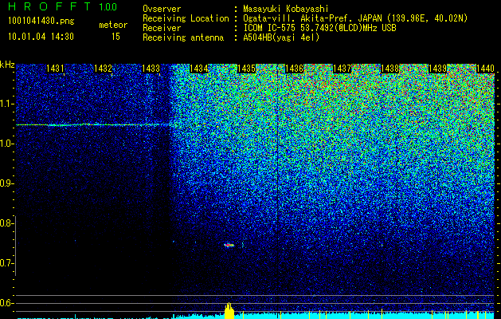Viewport: 501px width, 319px height.
Task: Click the HROFFT 1.0.0 title text
Action: click(62, 6)
